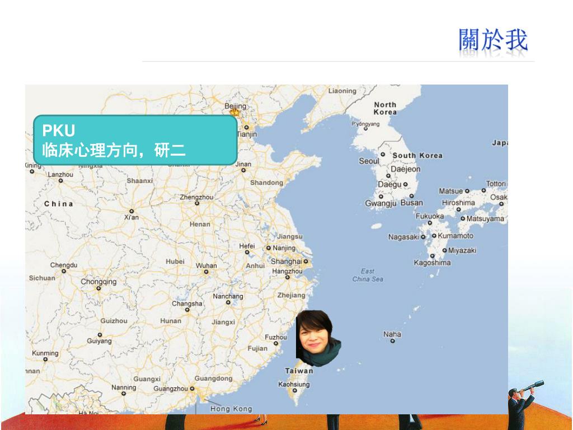Screen dimensions: 573x430
Task: Click the Hunan province label
Action: [x=171, y=321]
